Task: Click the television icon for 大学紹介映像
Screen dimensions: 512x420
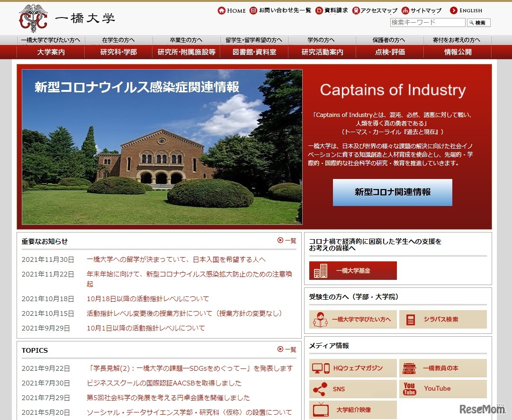Action: (321, 410)
